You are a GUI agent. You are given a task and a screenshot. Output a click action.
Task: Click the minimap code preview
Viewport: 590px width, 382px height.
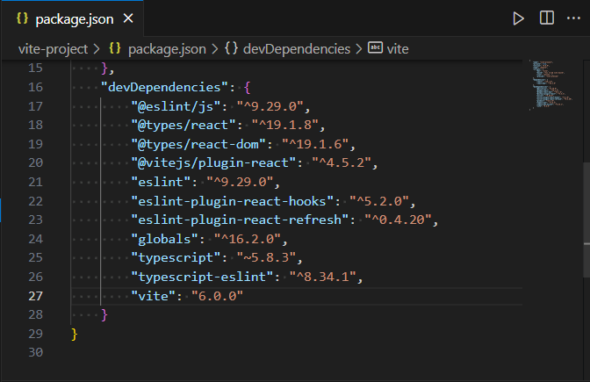[x=551, y=84]
